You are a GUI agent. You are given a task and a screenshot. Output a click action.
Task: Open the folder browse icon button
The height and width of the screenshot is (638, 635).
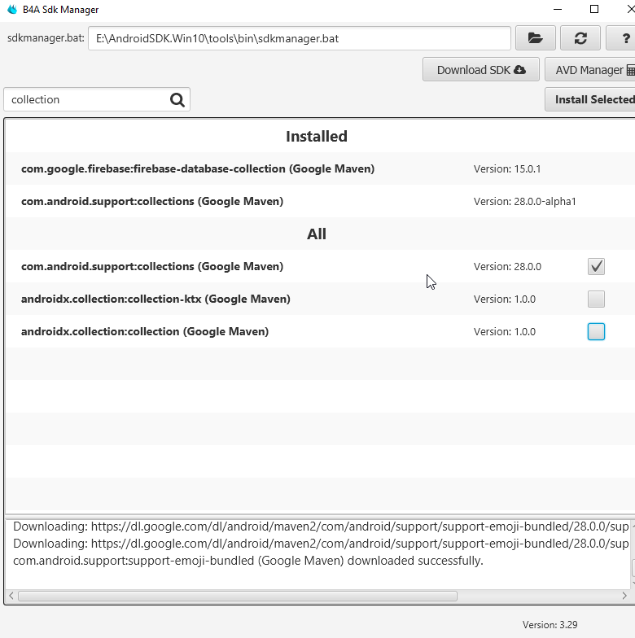coord(536,38)
